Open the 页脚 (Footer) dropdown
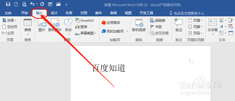This screenshot has height=101, width=235. [195, 27]
